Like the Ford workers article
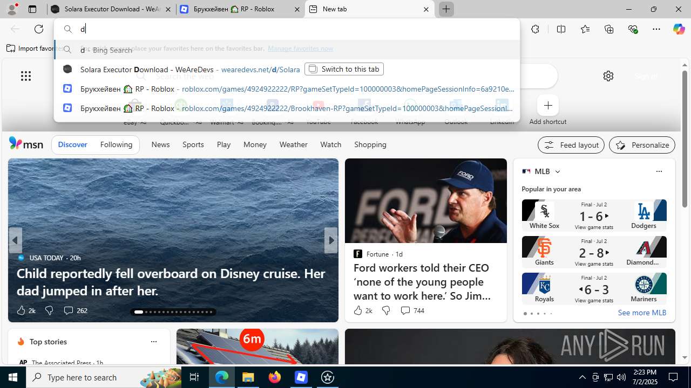 [x=358, y=310]
